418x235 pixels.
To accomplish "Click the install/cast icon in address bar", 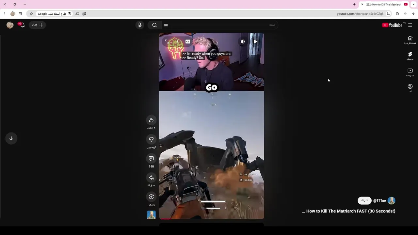I will tap(77, 14).
